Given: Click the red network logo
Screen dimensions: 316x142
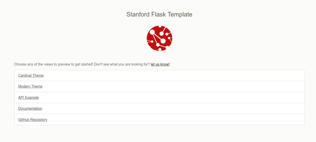Looking at the screenshot, I should [x=160, y=38].
